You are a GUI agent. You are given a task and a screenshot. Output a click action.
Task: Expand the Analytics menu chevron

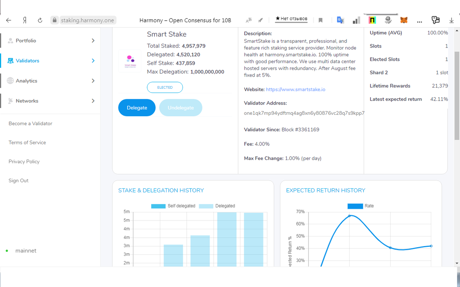click(x=93, y=81)
